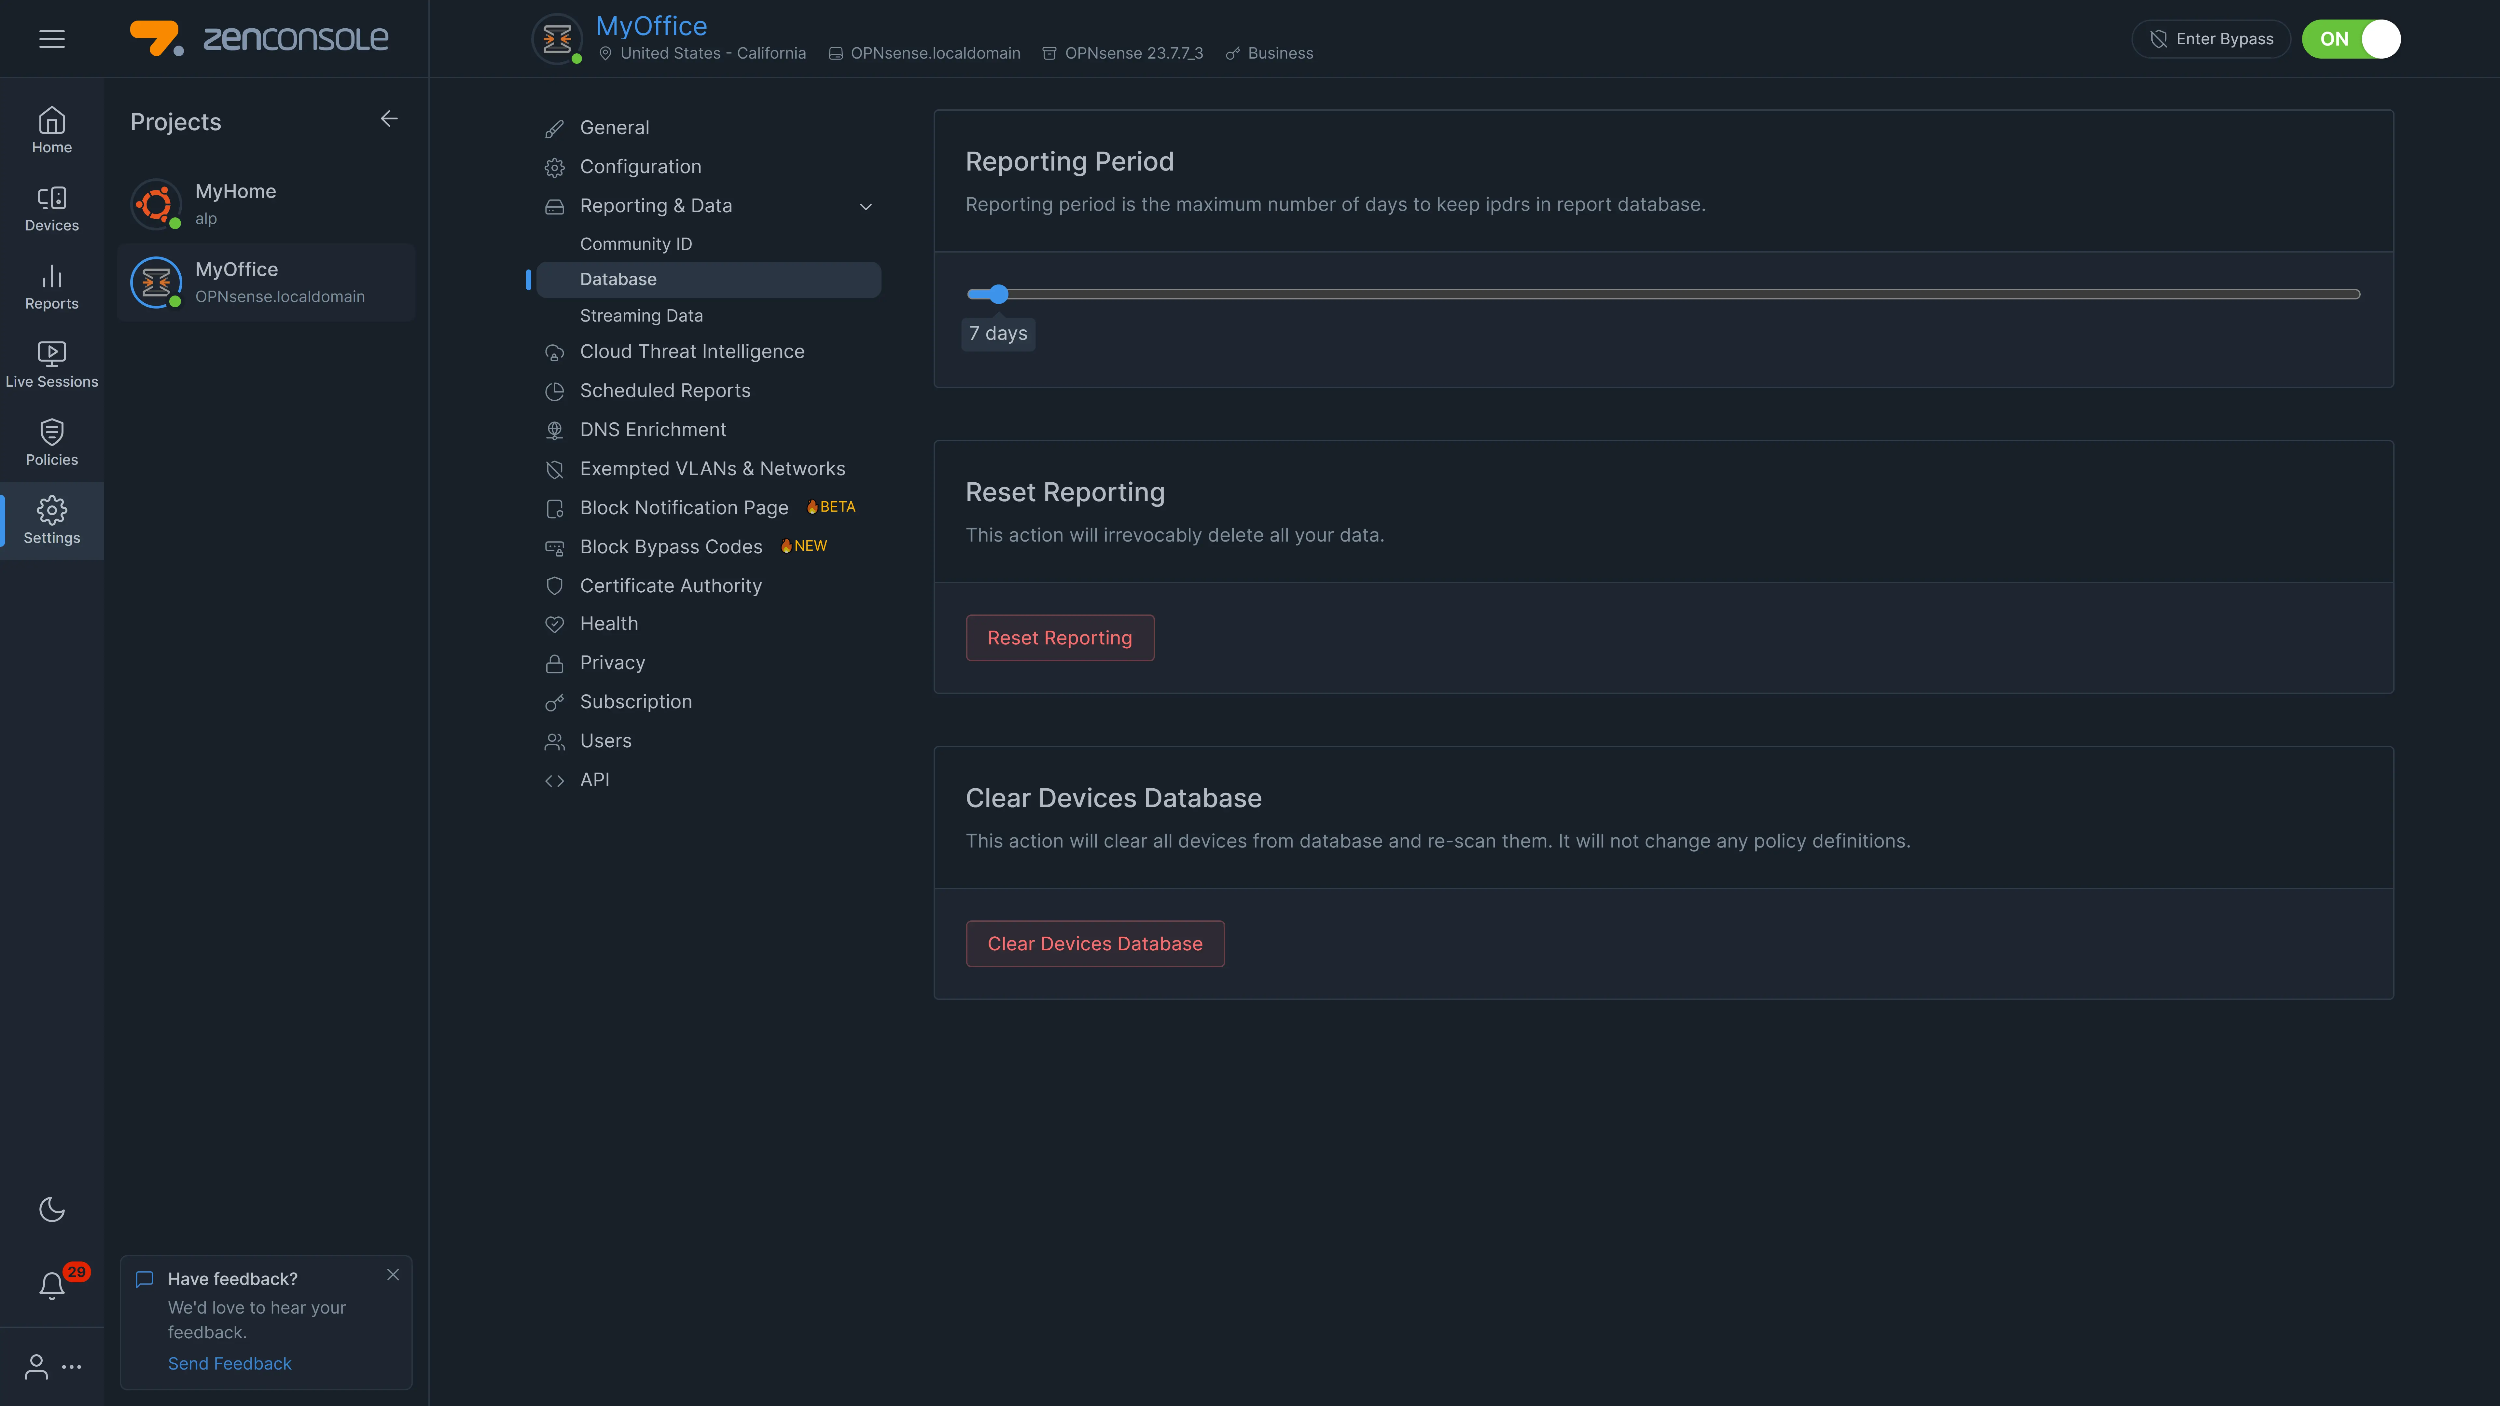Click the reporting period slider handle
The image size is (2500, 1406).
click(x=999, y=294)
